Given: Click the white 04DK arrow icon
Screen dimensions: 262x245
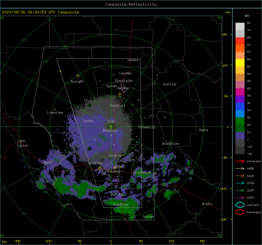Looking at the screenshot, I should coord(240,168).
